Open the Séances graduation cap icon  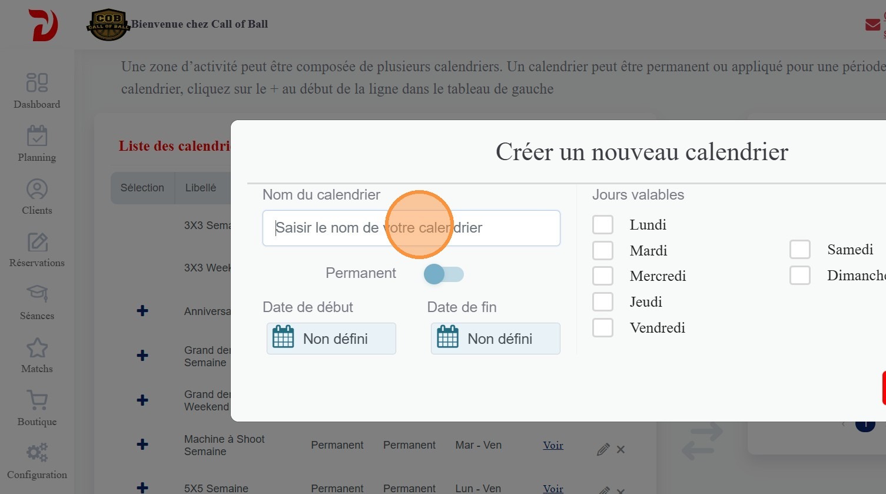pos(36,294)
